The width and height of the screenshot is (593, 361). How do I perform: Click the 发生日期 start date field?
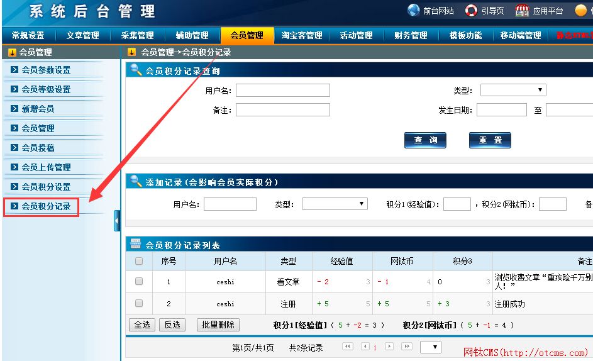tap(502, 109)
